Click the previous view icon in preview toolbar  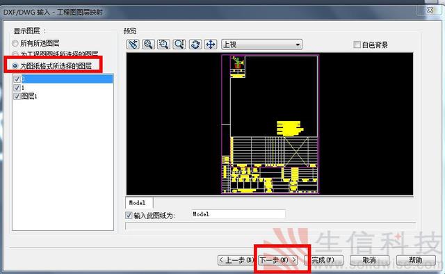coord(133,45)
